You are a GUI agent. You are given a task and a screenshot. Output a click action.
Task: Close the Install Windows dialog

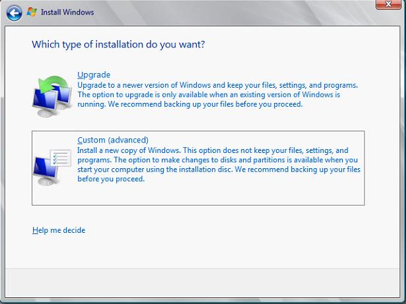coord(388,5)
